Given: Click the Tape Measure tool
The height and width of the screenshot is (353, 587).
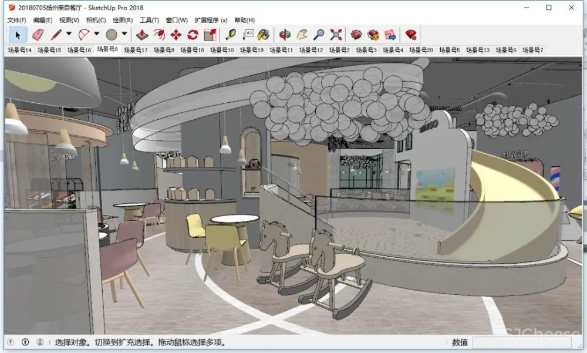Looking at the screenshot, I should (x=231, y=35).
